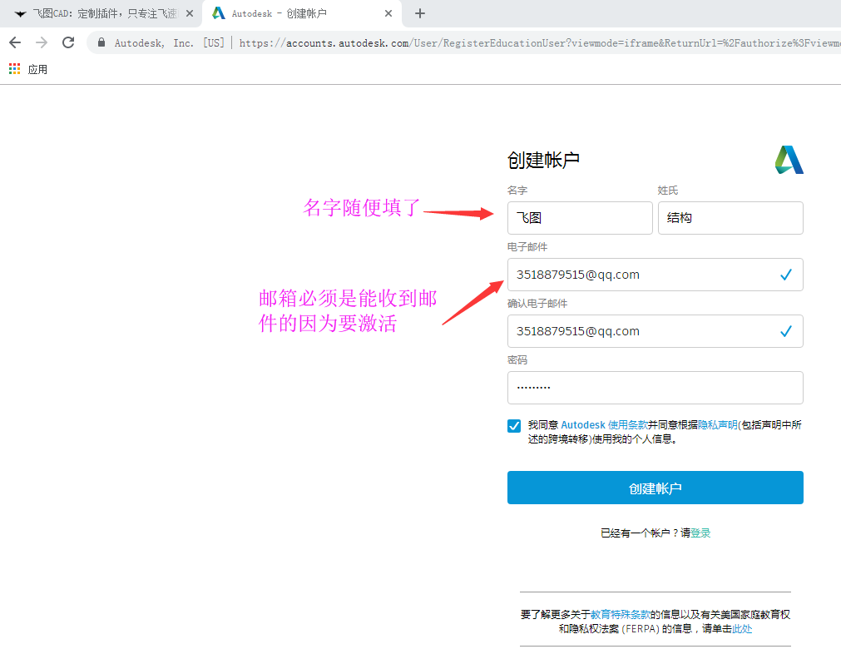The width and height of the screenshot is (841, 654).
Task: Click the blue 创建帐户 button
Action: (655, 488)
